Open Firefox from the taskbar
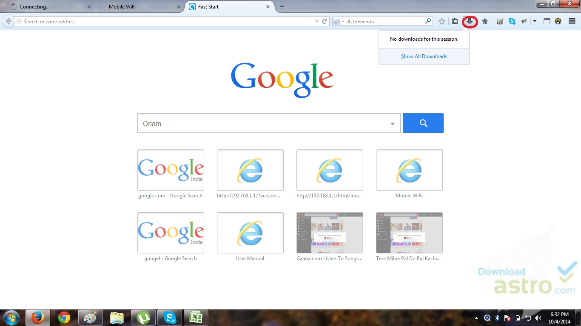Image resolution: width=581 pixels, height=326 pixels. point(37,318)
